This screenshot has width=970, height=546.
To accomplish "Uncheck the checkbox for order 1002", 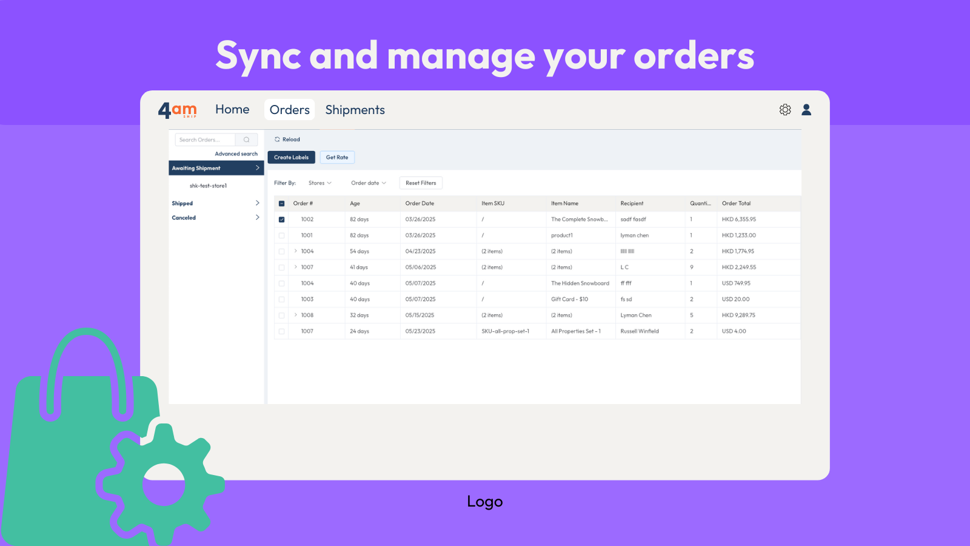I will tap(281, 219).
